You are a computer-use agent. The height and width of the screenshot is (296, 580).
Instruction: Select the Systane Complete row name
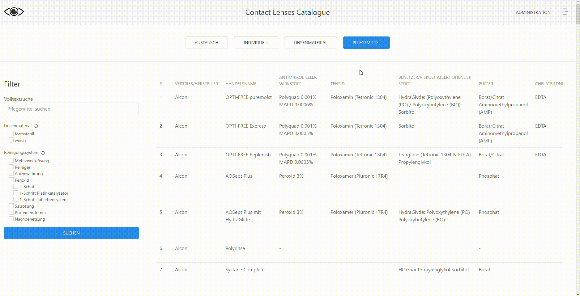245,269
